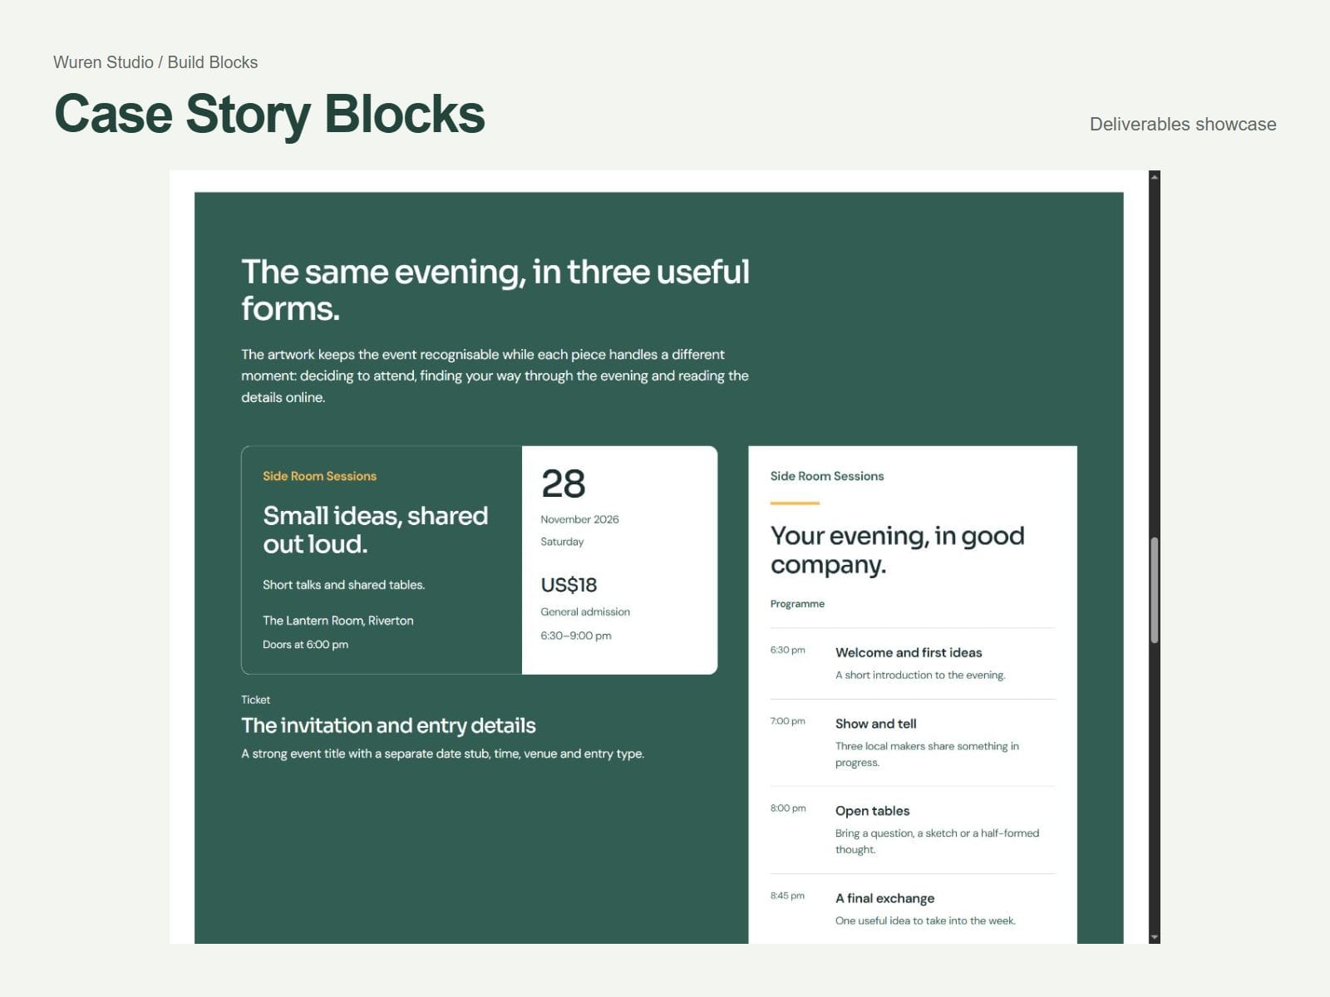Viewport: 1330px width, 997px height.
Task: Click the 'Programme' label
Action: pos(797,604)
